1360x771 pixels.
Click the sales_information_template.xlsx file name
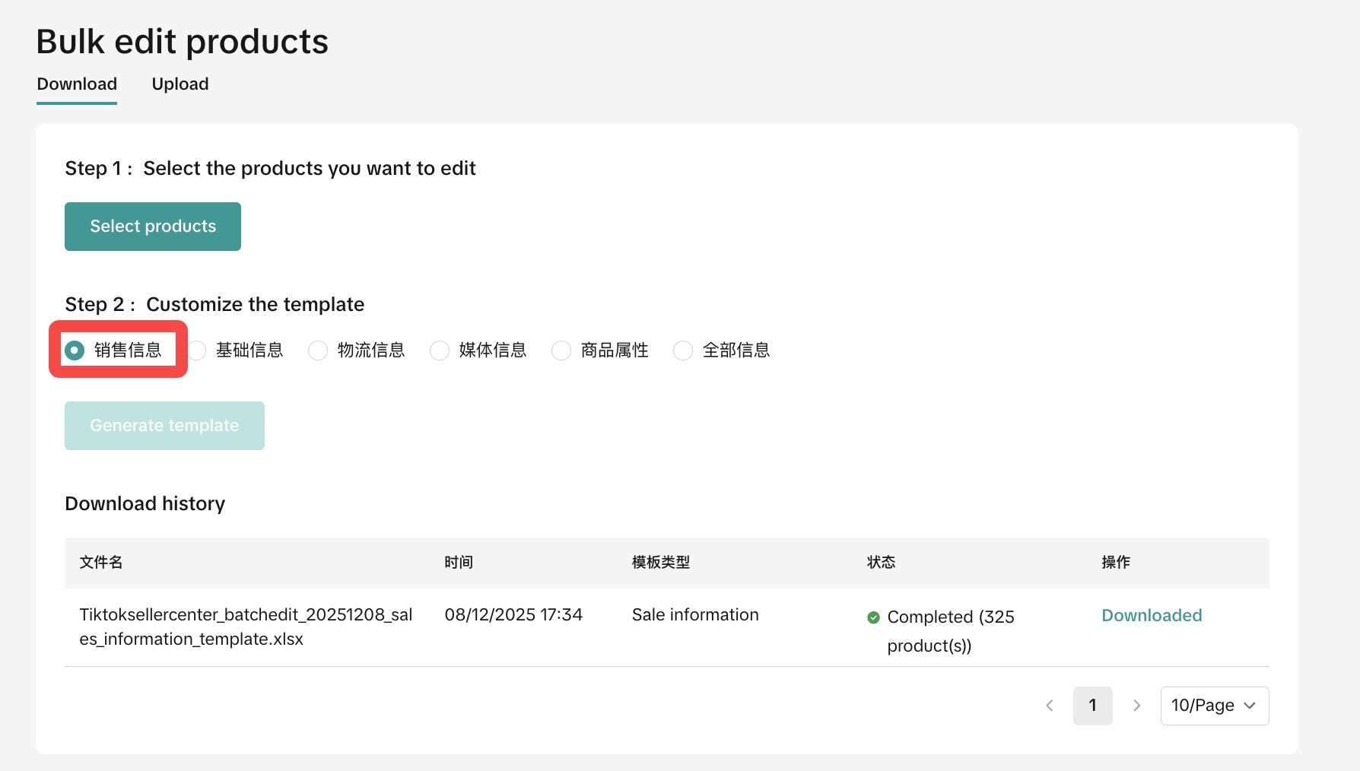[246, 627]
